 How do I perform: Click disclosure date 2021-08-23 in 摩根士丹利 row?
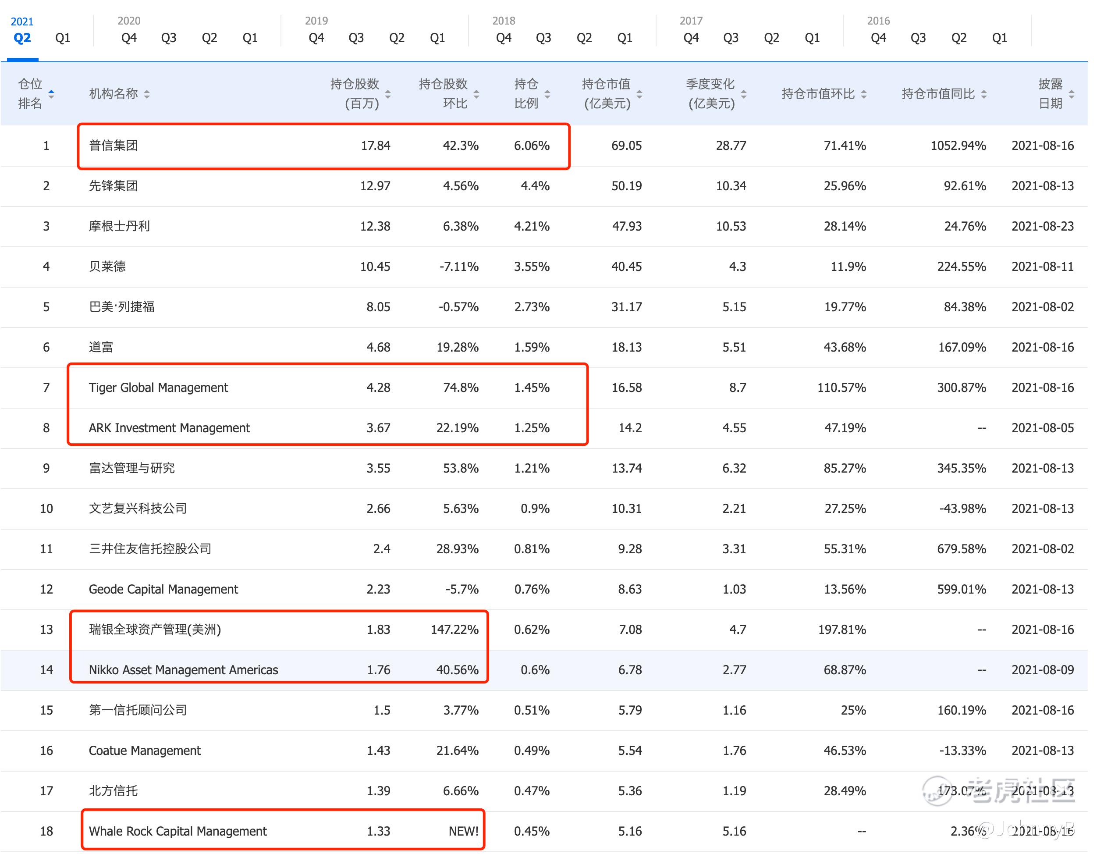click(1043, 226)
